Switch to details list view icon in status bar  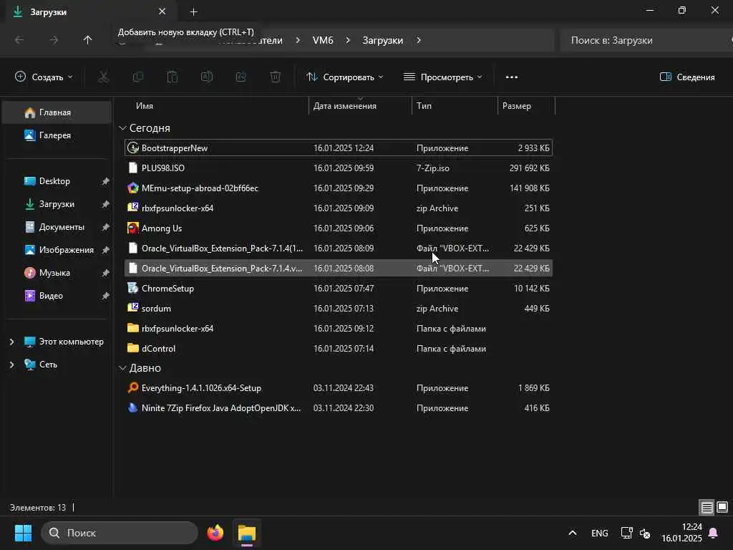pos(707,508)
